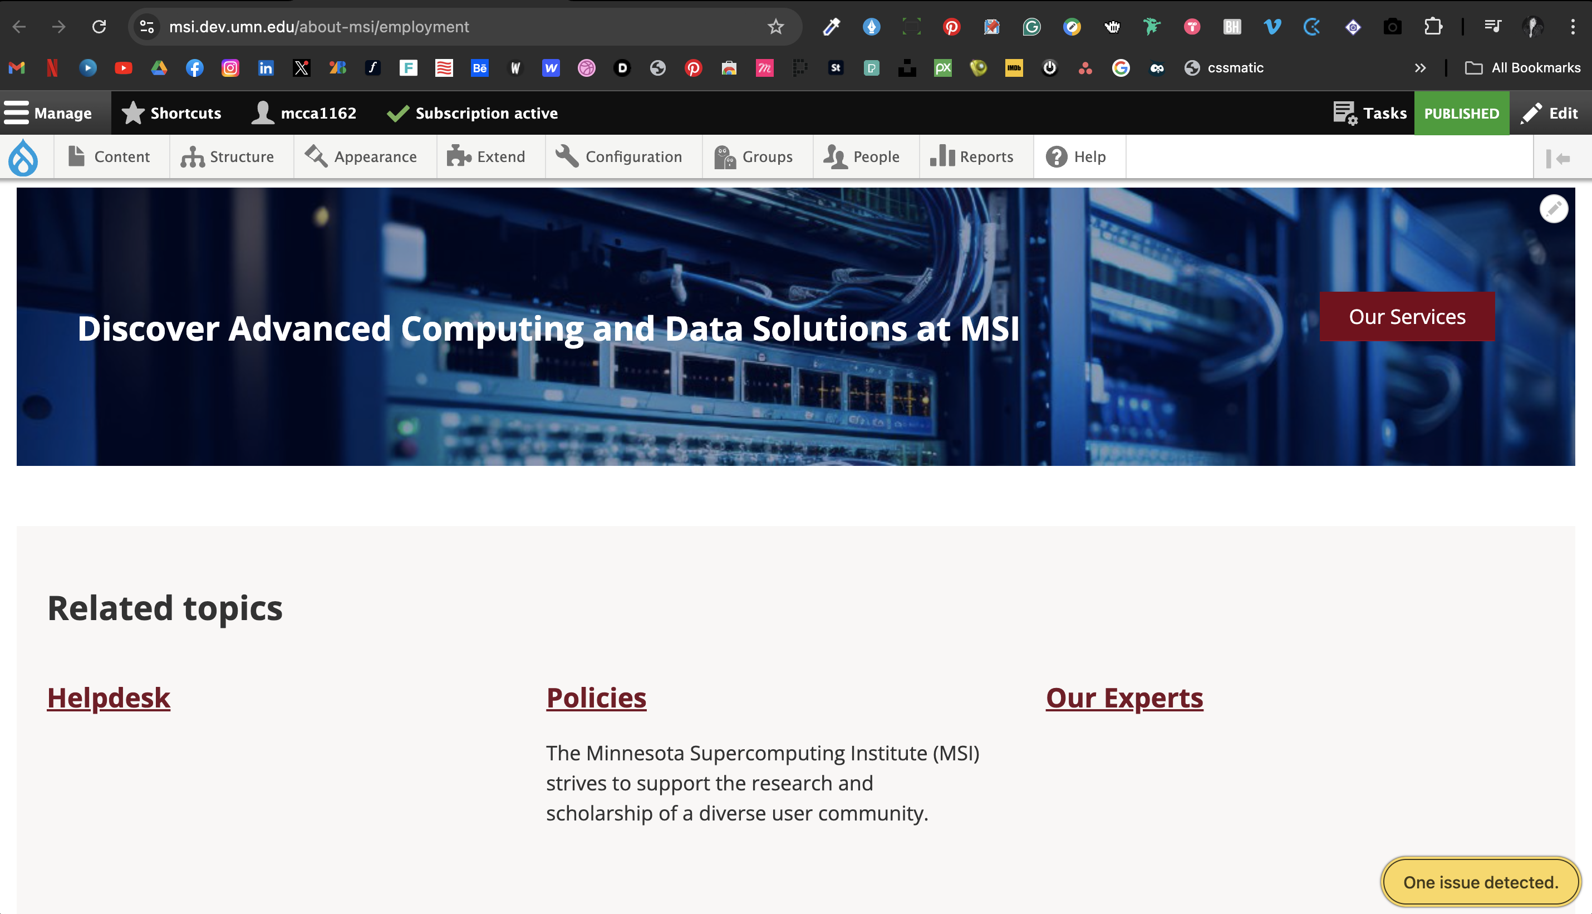
Task: Click the One issue detected badge
Action: tap(1480, 882)
